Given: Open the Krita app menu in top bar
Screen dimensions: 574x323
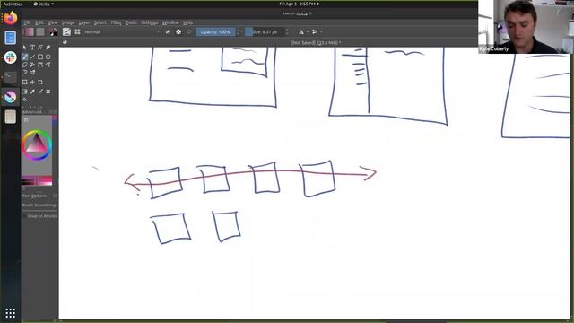Looking at the screenshot, I should 44,4.
